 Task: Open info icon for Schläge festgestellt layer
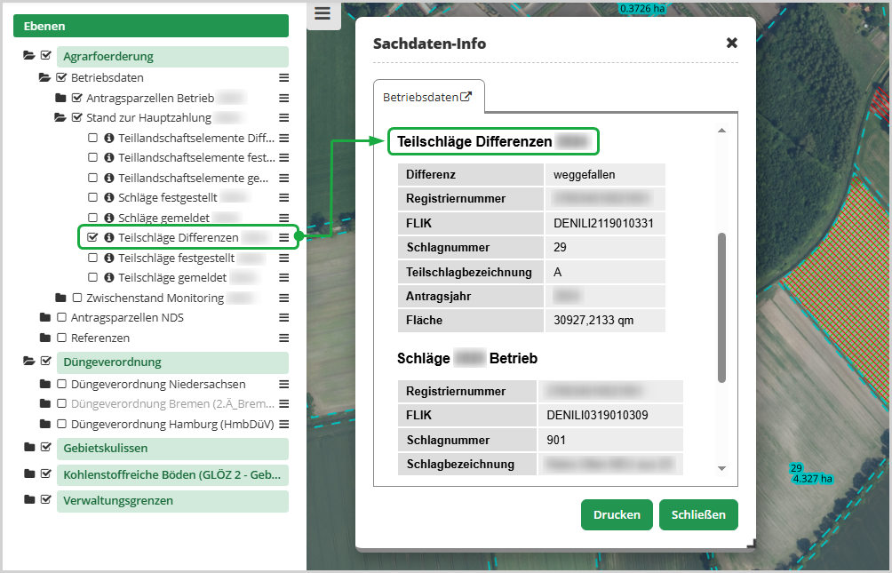click(x=109, y=197)
